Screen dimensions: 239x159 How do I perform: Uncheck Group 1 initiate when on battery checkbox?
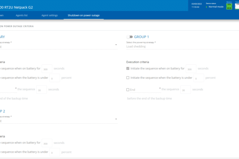[128, 68]
